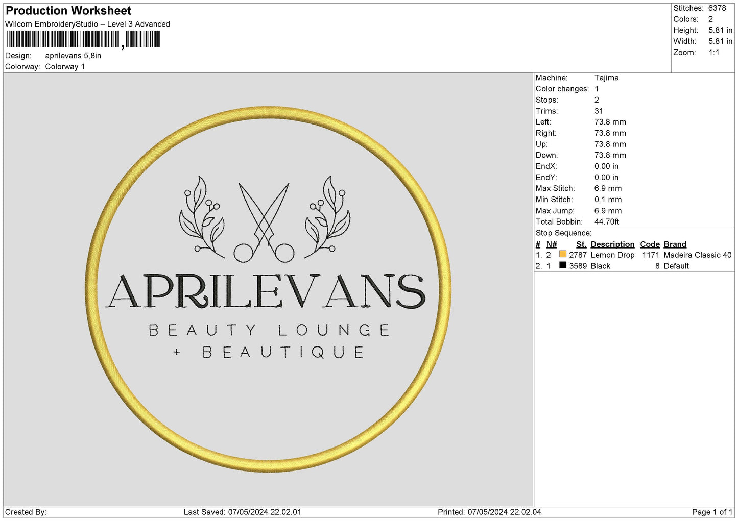Click stitch count 3589 in stop sequence
Image resolution: width=738 pixels, height=521 pixels.
tap(578, 266)
